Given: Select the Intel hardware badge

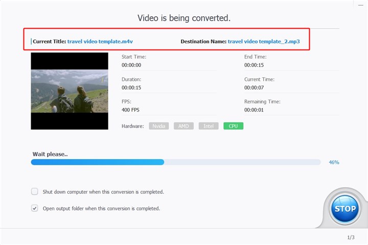Looking at the screenshot, I should tap(209, 126).
